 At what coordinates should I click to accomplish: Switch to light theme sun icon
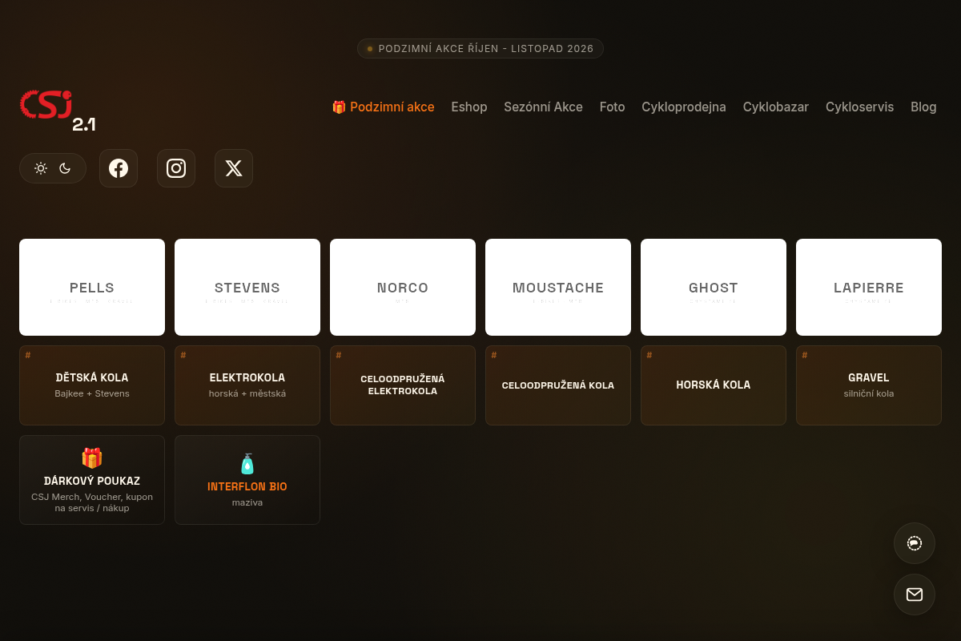coord(41,168)
